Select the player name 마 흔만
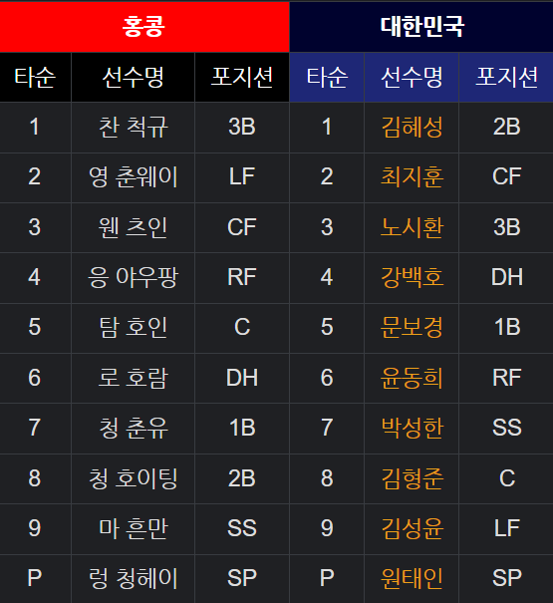The image size is (553, 603). point(134,528)
